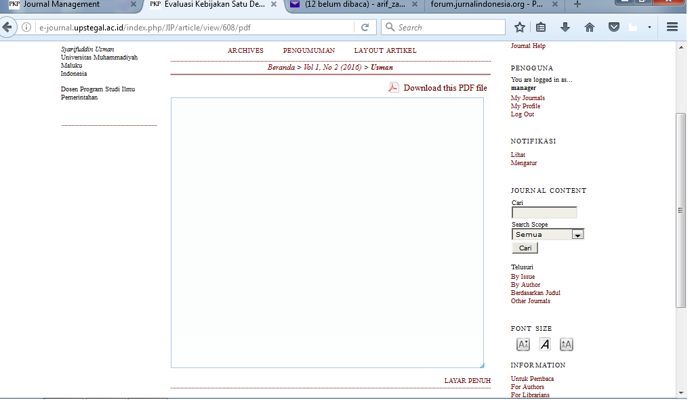The height and width of the screenshot is (406, 694).
Task: Click the Pocket icon in toolbar
Action: pos(613,28)
